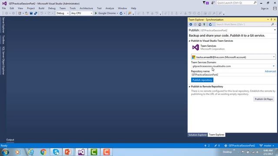Open Skype from the taskbar
The width and height of the screenshot is (278, 156).
(x=56, y=152)
